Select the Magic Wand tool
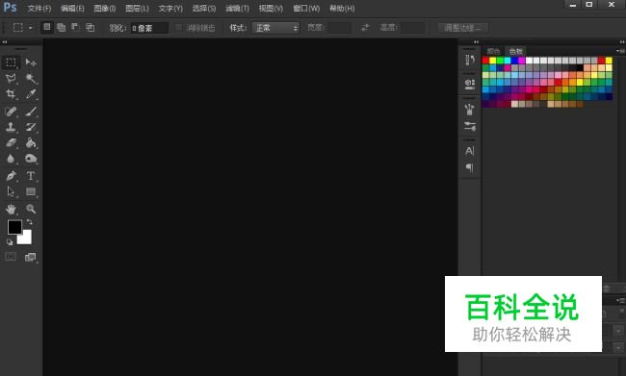This screenshot has height=376, width=626. [31, 79]
